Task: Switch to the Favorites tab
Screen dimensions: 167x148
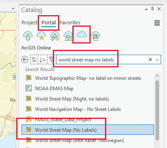Action: click(x=70, y=22)
